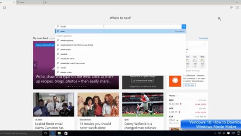The height and width of the screenshot is (136, 241).
Task: Click 'Danny Welbeck is a changed man' headline
Action: (140, 126)
